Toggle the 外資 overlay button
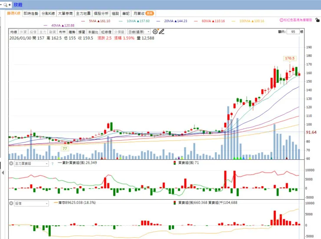321x239 pixels. point(23,32)
